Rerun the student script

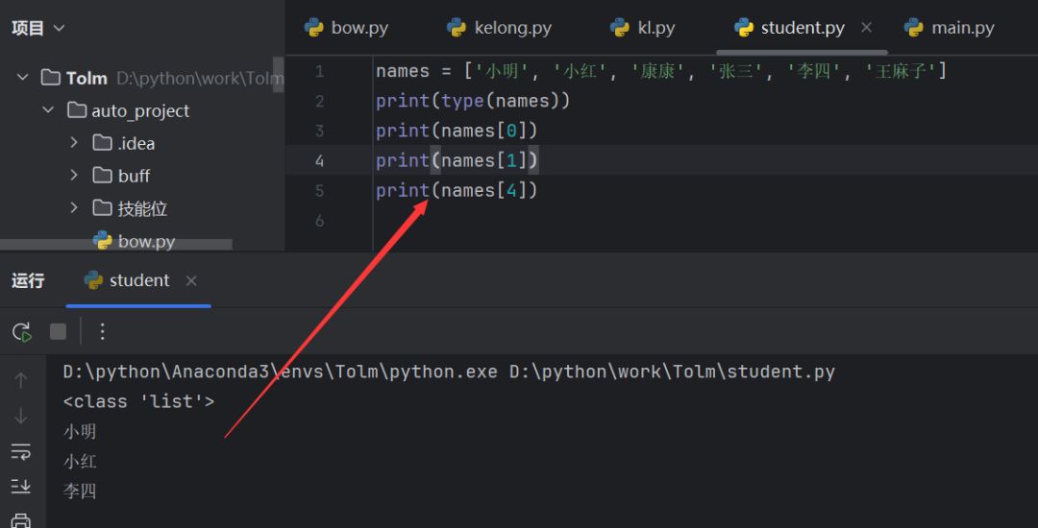click(x=21, y=332)
